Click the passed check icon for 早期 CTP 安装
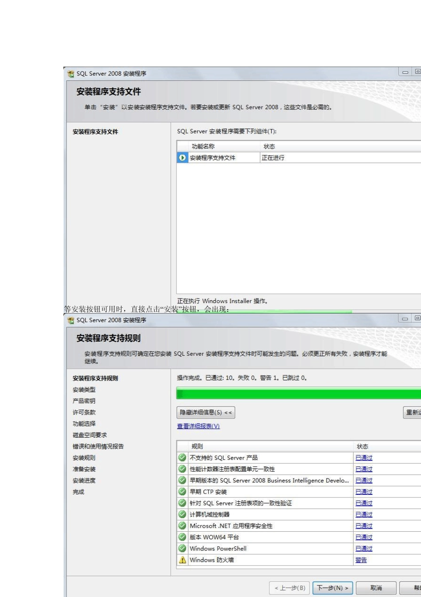Screen dimensions: 421x597 pyautogui.click(x=182, y=492)
